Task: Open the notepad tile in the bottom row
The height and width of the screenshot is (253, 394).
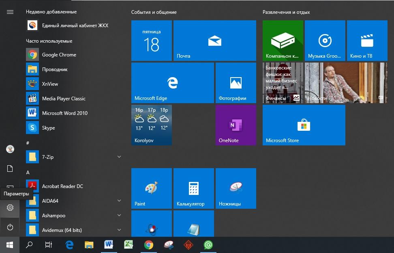Action: [194, 223]
